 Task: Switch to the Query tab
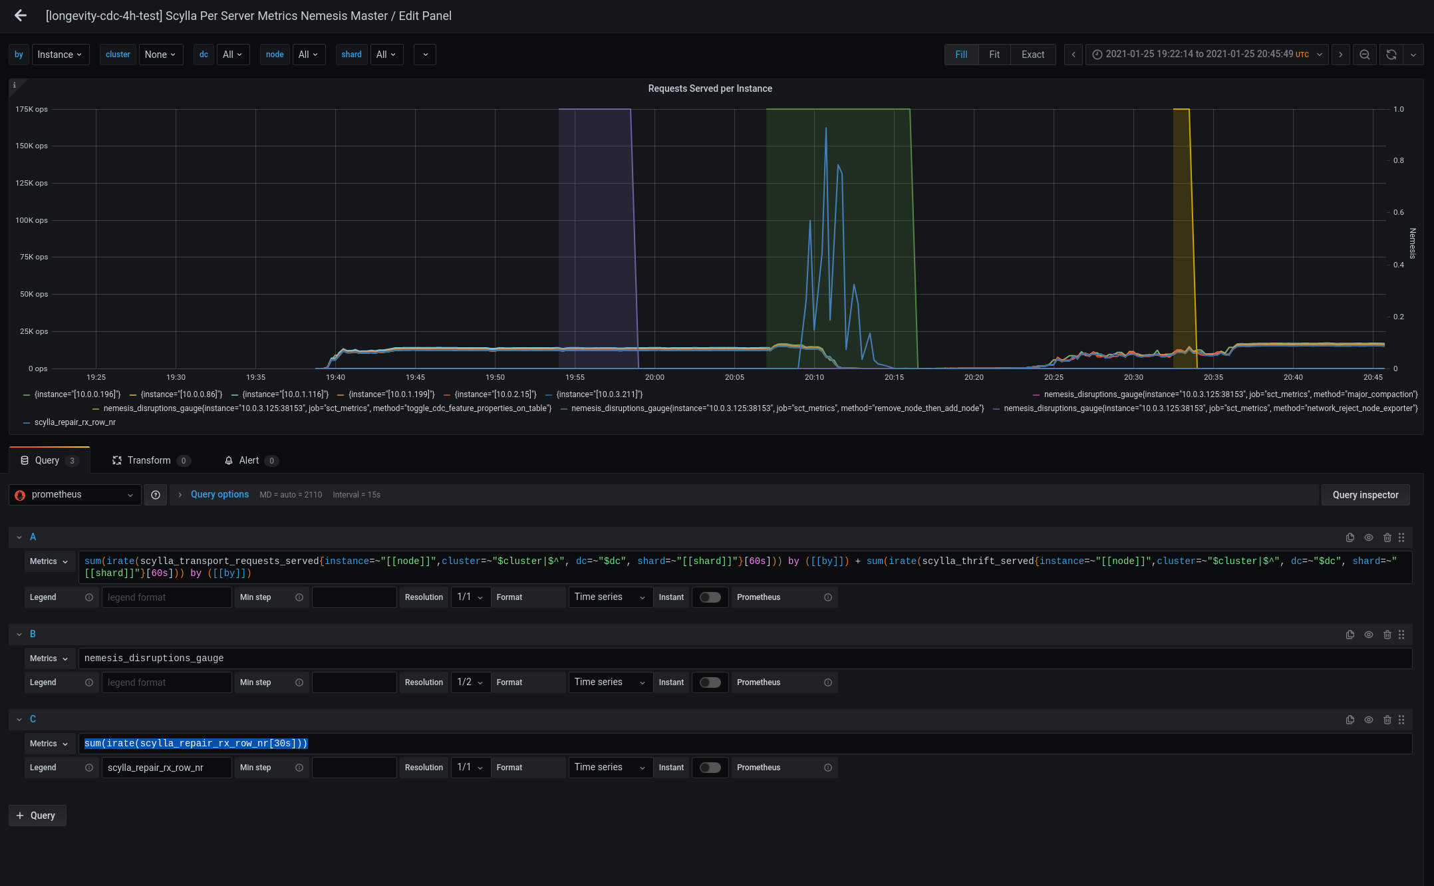coord(49,460)
